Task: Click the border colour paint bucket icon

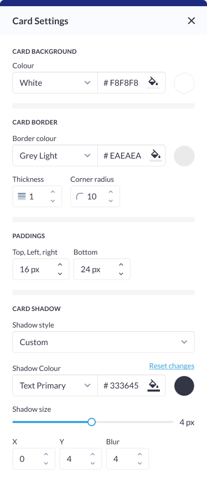Action: pos(155,154)
